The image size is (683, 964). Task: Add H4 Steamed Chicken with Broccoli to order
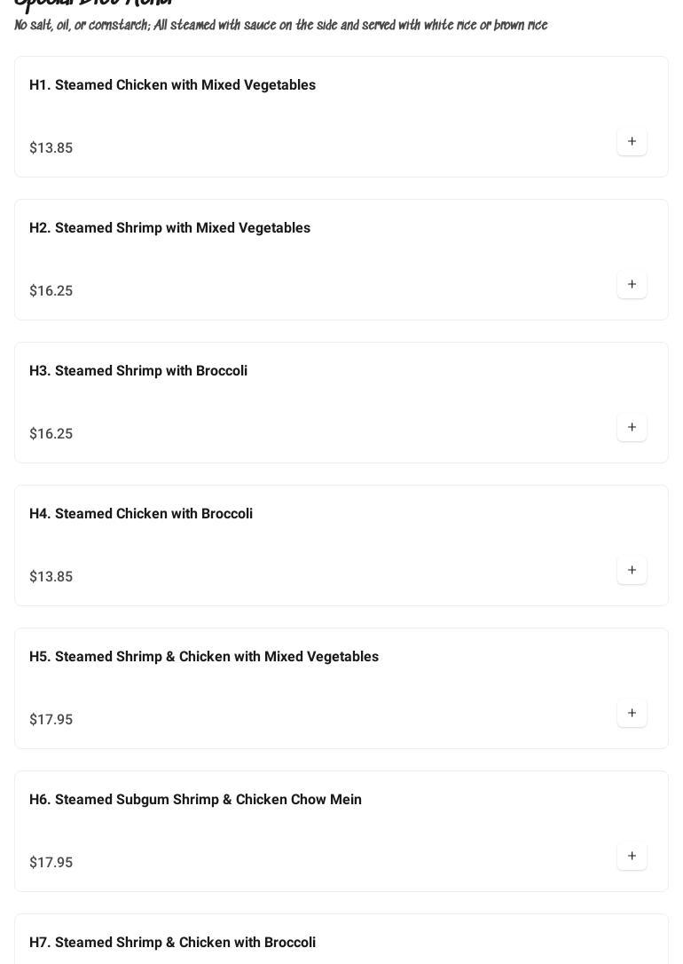tap(632, 571)
